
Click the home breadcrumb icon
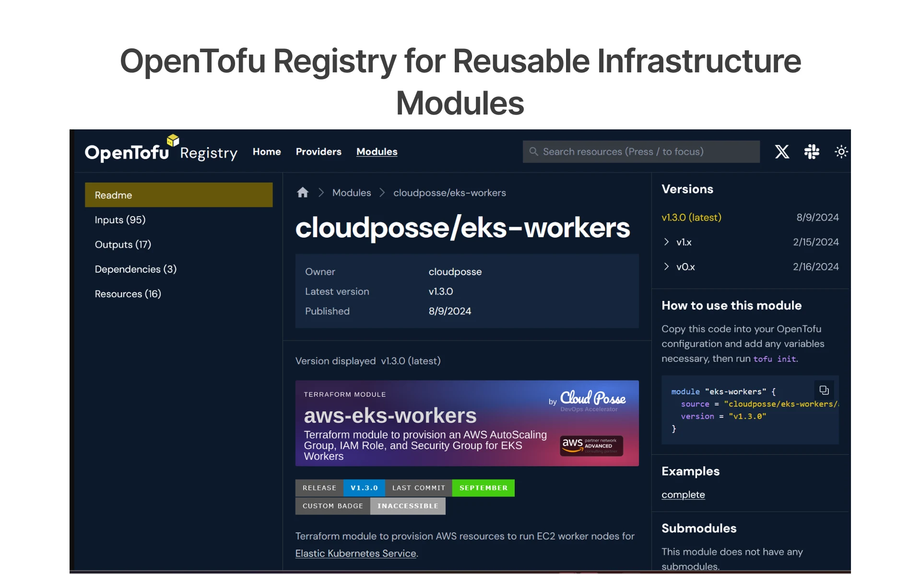pos(303,193)
